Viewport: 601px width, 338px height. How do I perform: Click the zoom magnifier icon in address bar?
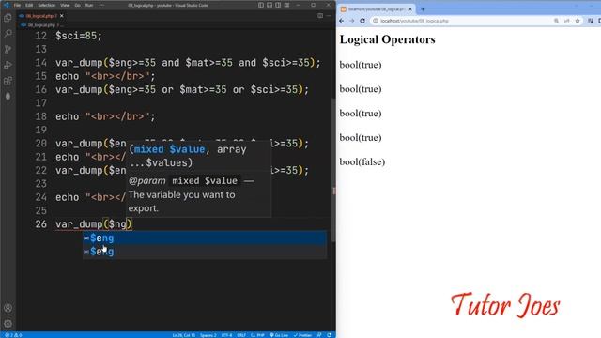(x=556, y=21)
